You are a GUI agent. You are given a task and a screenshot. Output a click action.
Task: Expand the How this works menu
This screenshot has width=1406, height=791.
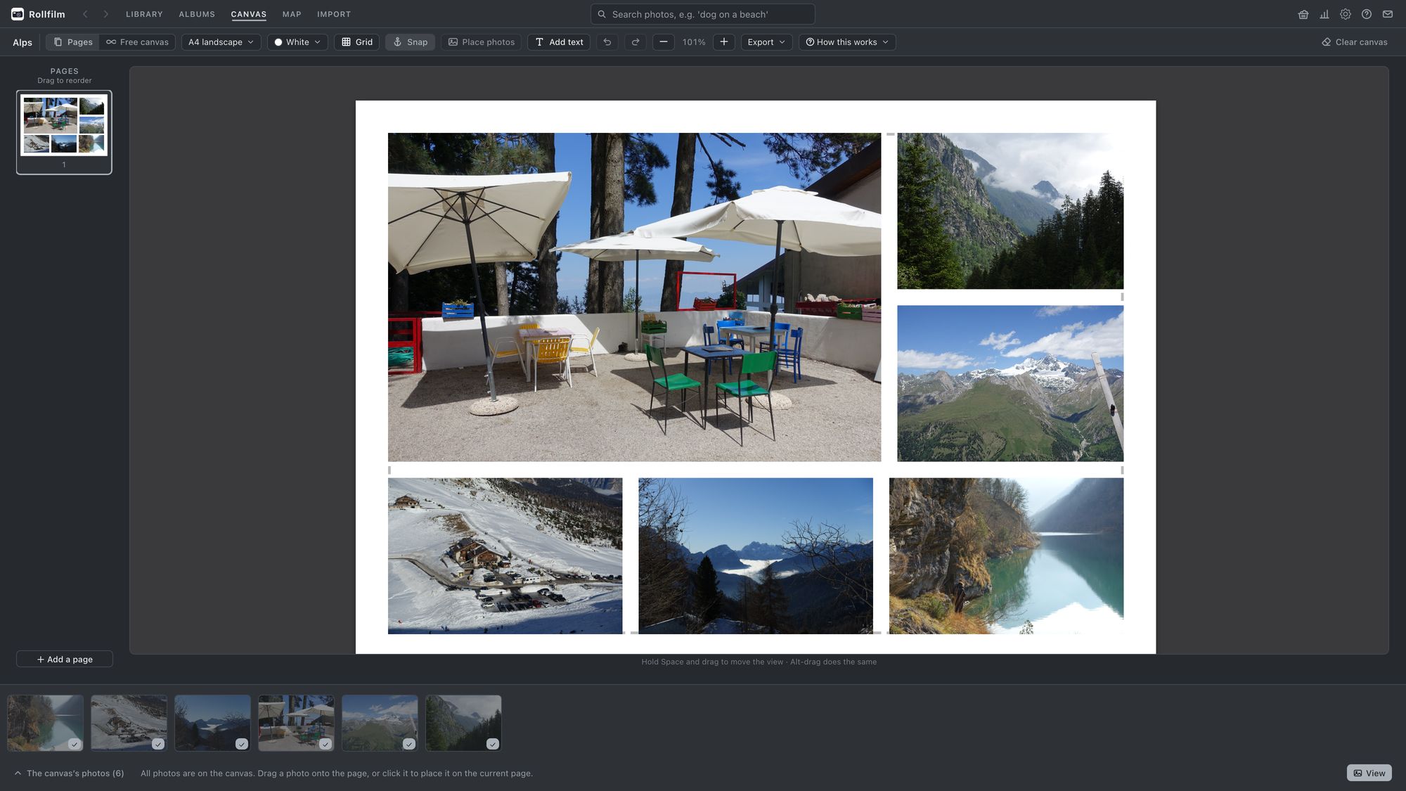(x=847, y=42)
